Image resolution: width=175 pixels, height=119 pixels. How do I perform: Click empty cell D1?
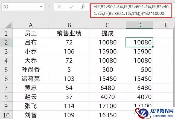[139, 33]
